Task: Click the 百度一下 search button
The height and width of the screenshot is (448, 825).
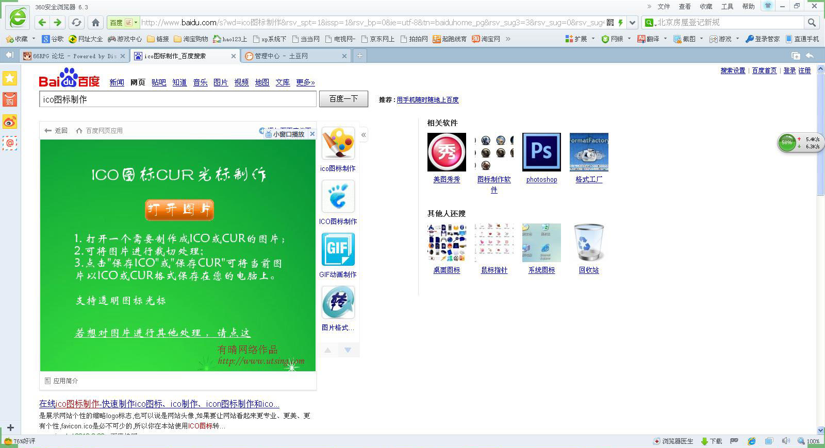Action: [343, 99]
